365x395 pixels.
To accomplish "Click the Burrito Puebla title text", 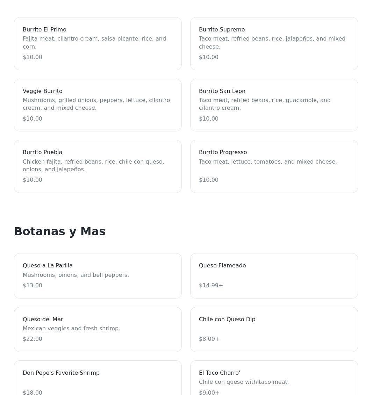I will 42,152.
